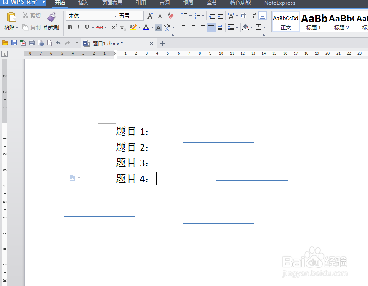Image resolution: width=368 pixels, height=286 pixels.
Task: Apply blue font color A
Action: point(146,27)
